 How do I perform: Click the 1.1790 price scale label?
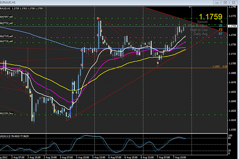[x=232, y=7]
